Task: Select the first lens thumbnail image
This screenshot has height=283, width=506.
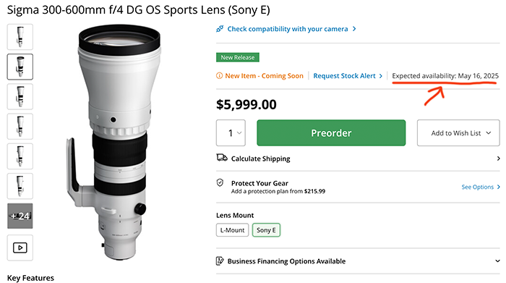Action: tap(20, 37)
